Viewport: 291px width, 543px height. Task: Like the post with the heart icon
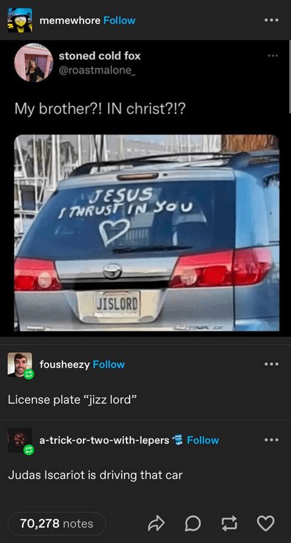click(266, 523)
